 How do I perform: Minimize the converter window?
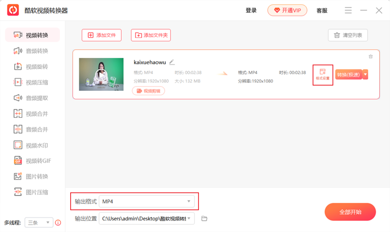click(364, 10)
